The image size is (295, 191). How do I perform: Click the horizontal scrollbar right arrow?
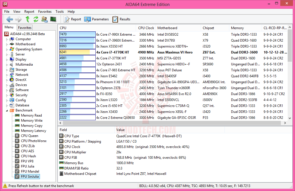[285, 123]
